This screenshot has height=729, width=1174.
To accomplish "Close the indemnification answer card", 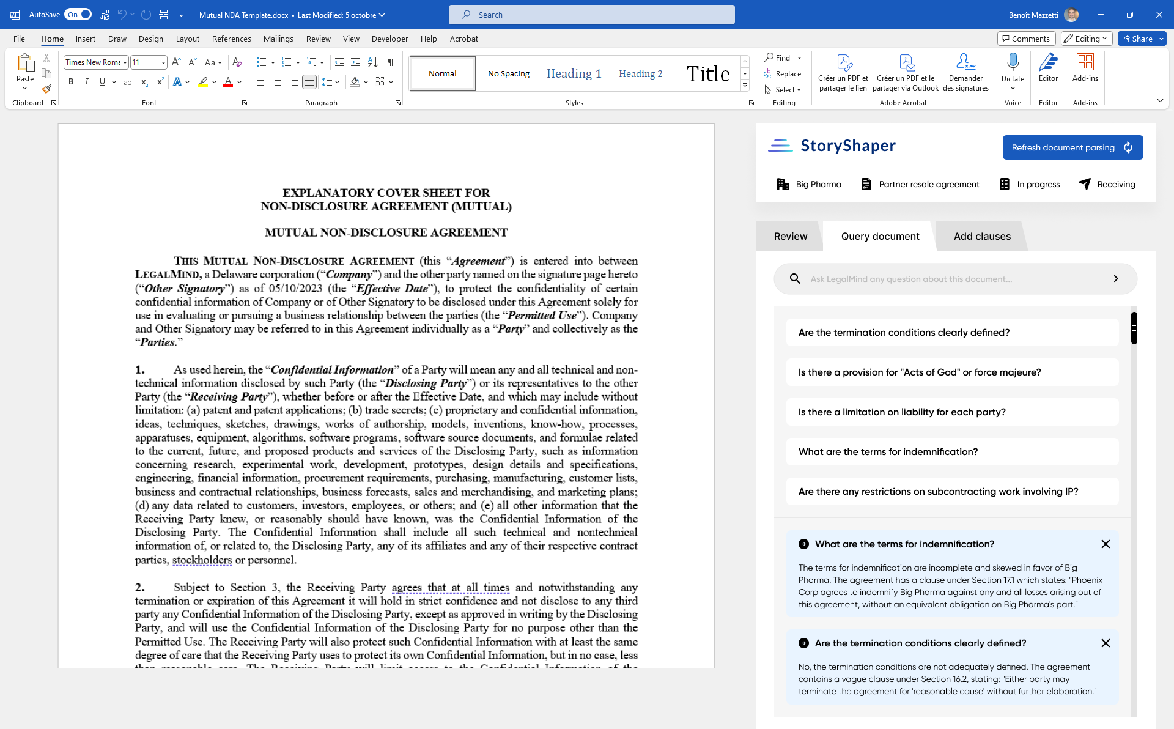I will 1106,544.
